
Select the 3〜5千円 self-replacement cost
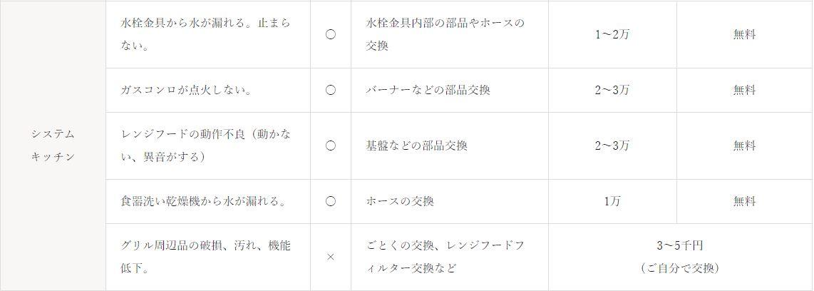point(680,246)
